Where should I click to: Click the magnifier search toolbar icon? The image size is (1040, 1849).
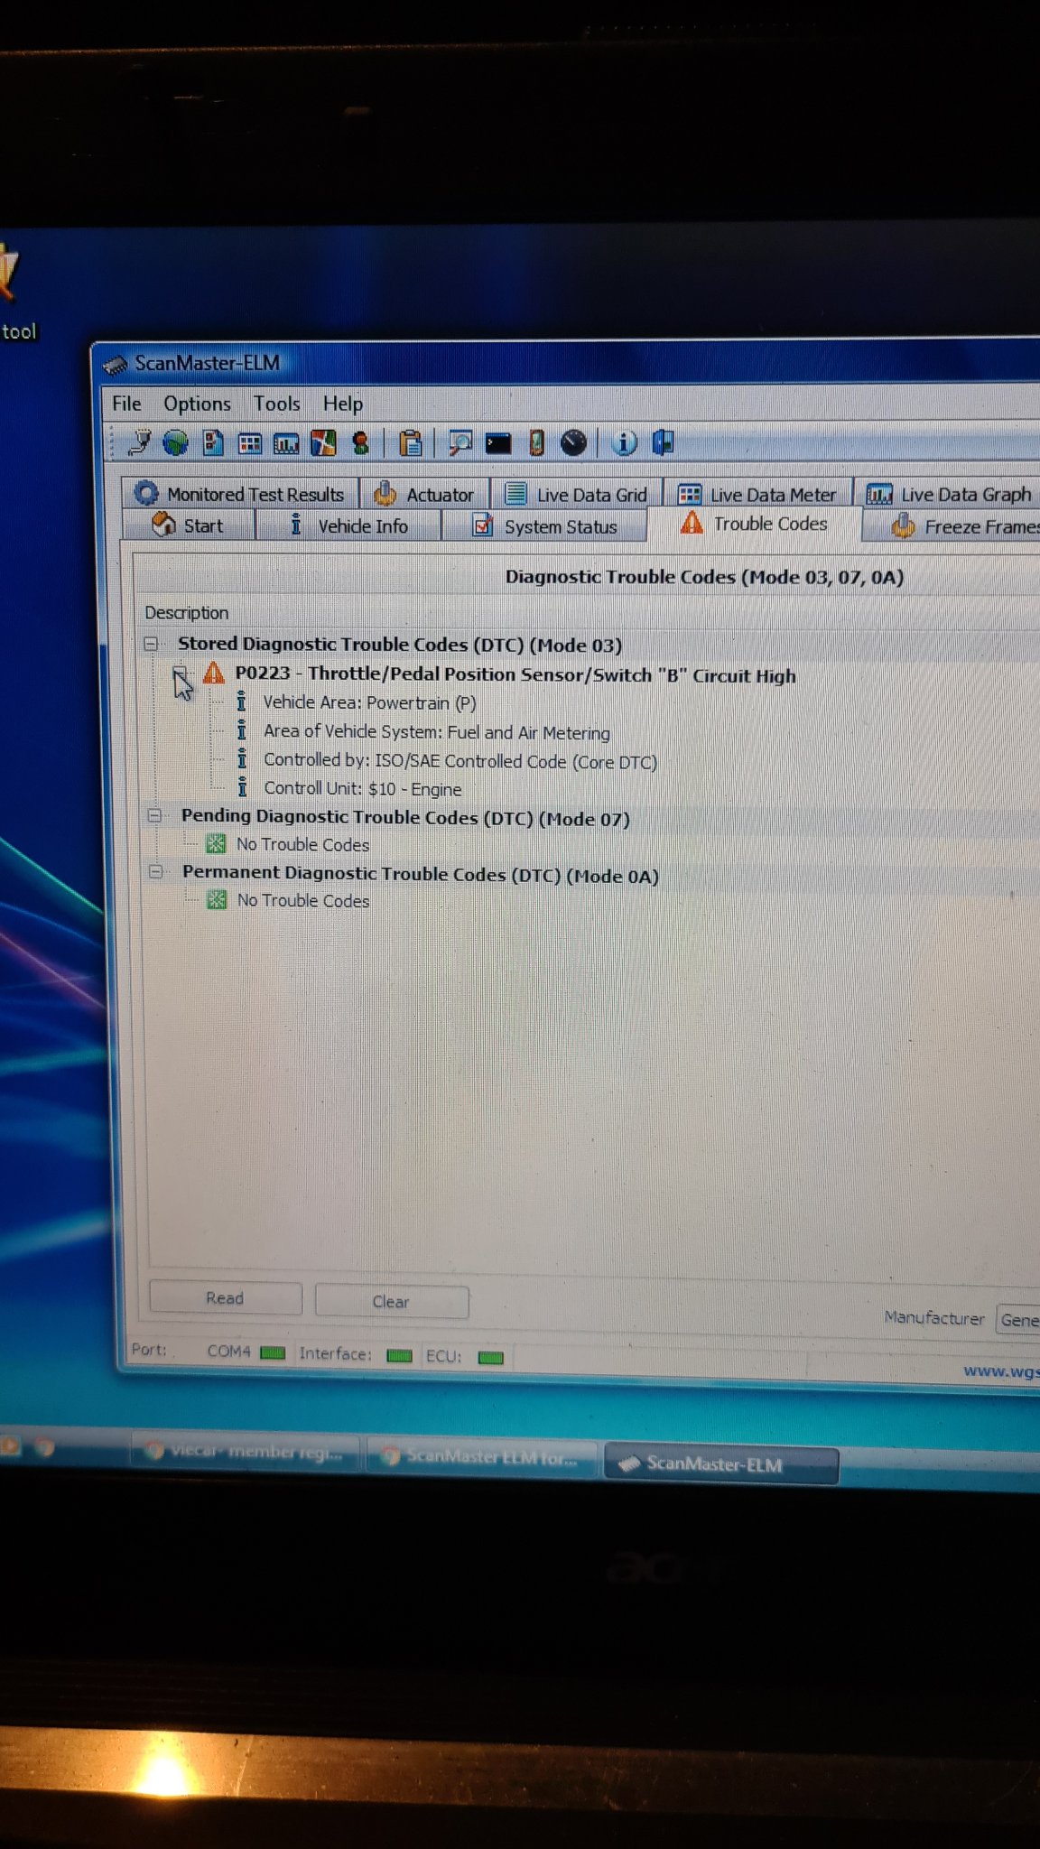pos(460,442)
